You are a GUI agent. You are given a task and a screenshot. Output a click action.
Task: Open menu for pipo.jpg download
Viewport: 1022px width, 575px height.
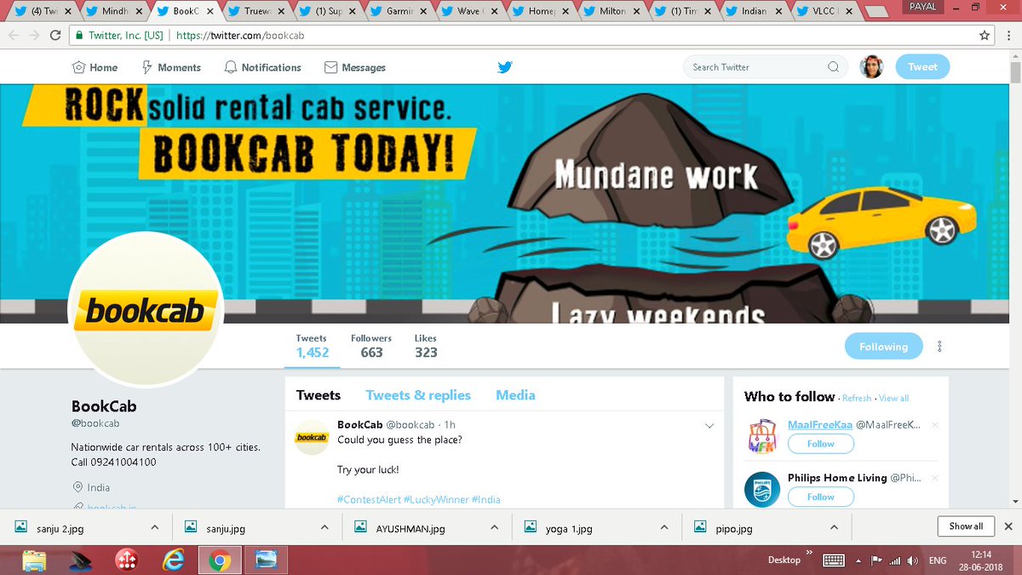click(x=835, y=528)
